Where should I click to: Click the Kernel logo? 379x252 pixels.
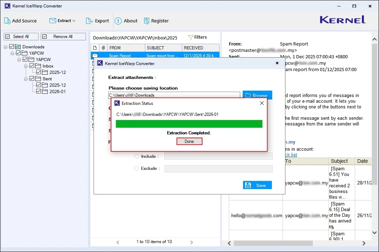[342, 20]
